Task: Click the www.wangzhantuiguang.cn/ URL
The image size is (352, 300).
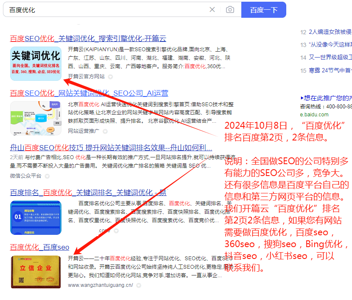Action: coord(101,285)
